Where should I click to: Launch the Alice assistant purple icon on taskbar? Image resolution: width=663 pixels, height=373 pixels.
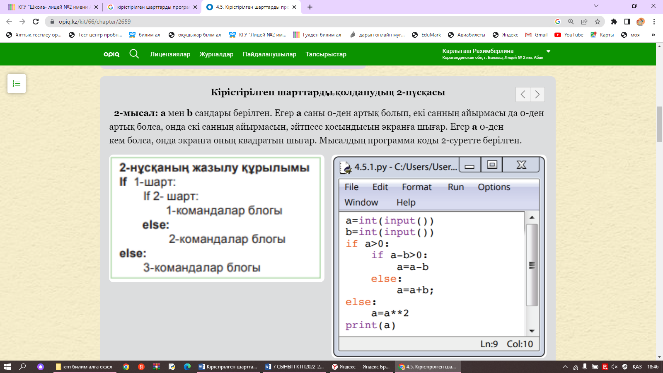coord(41,367)
